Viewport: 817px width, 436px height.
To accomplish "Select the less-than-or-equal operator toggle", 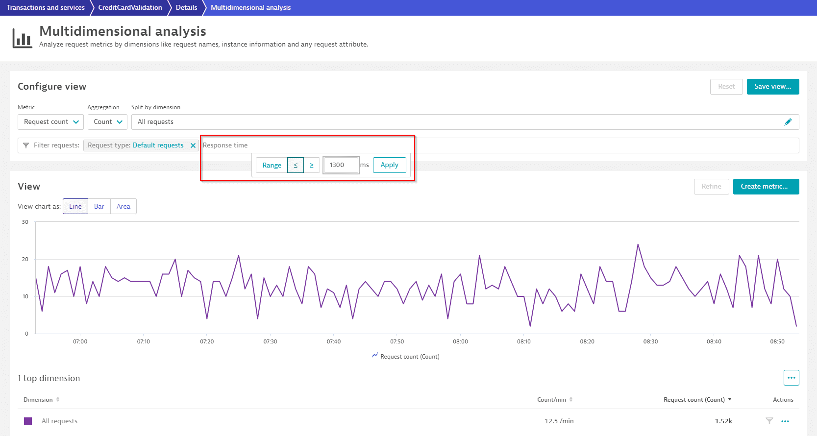I will pos(296,165).
